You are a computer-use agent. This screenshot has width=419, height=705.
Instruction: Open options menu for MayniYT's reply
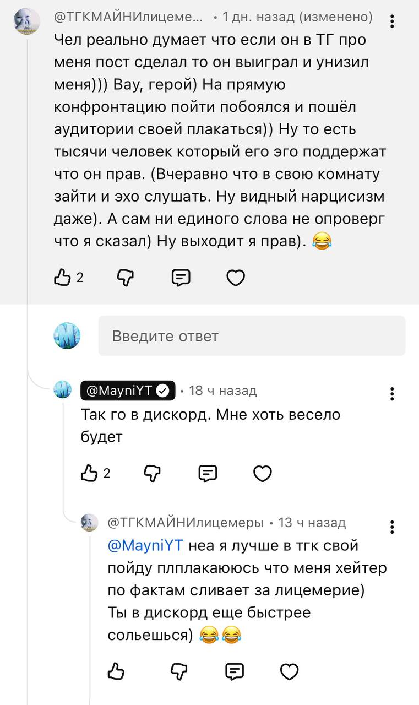(392, 394)
